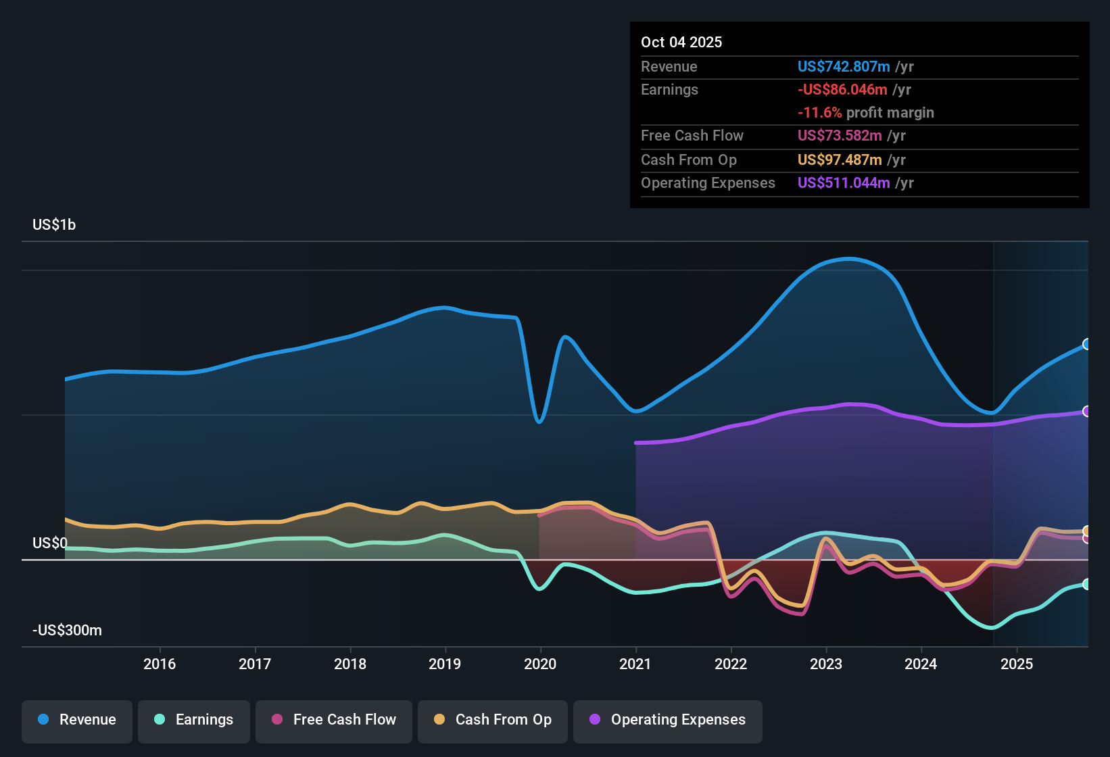Toggle the Earnings series visibility
The height and width of the screenshot is (757, 1110).
(x=193, y=720)
